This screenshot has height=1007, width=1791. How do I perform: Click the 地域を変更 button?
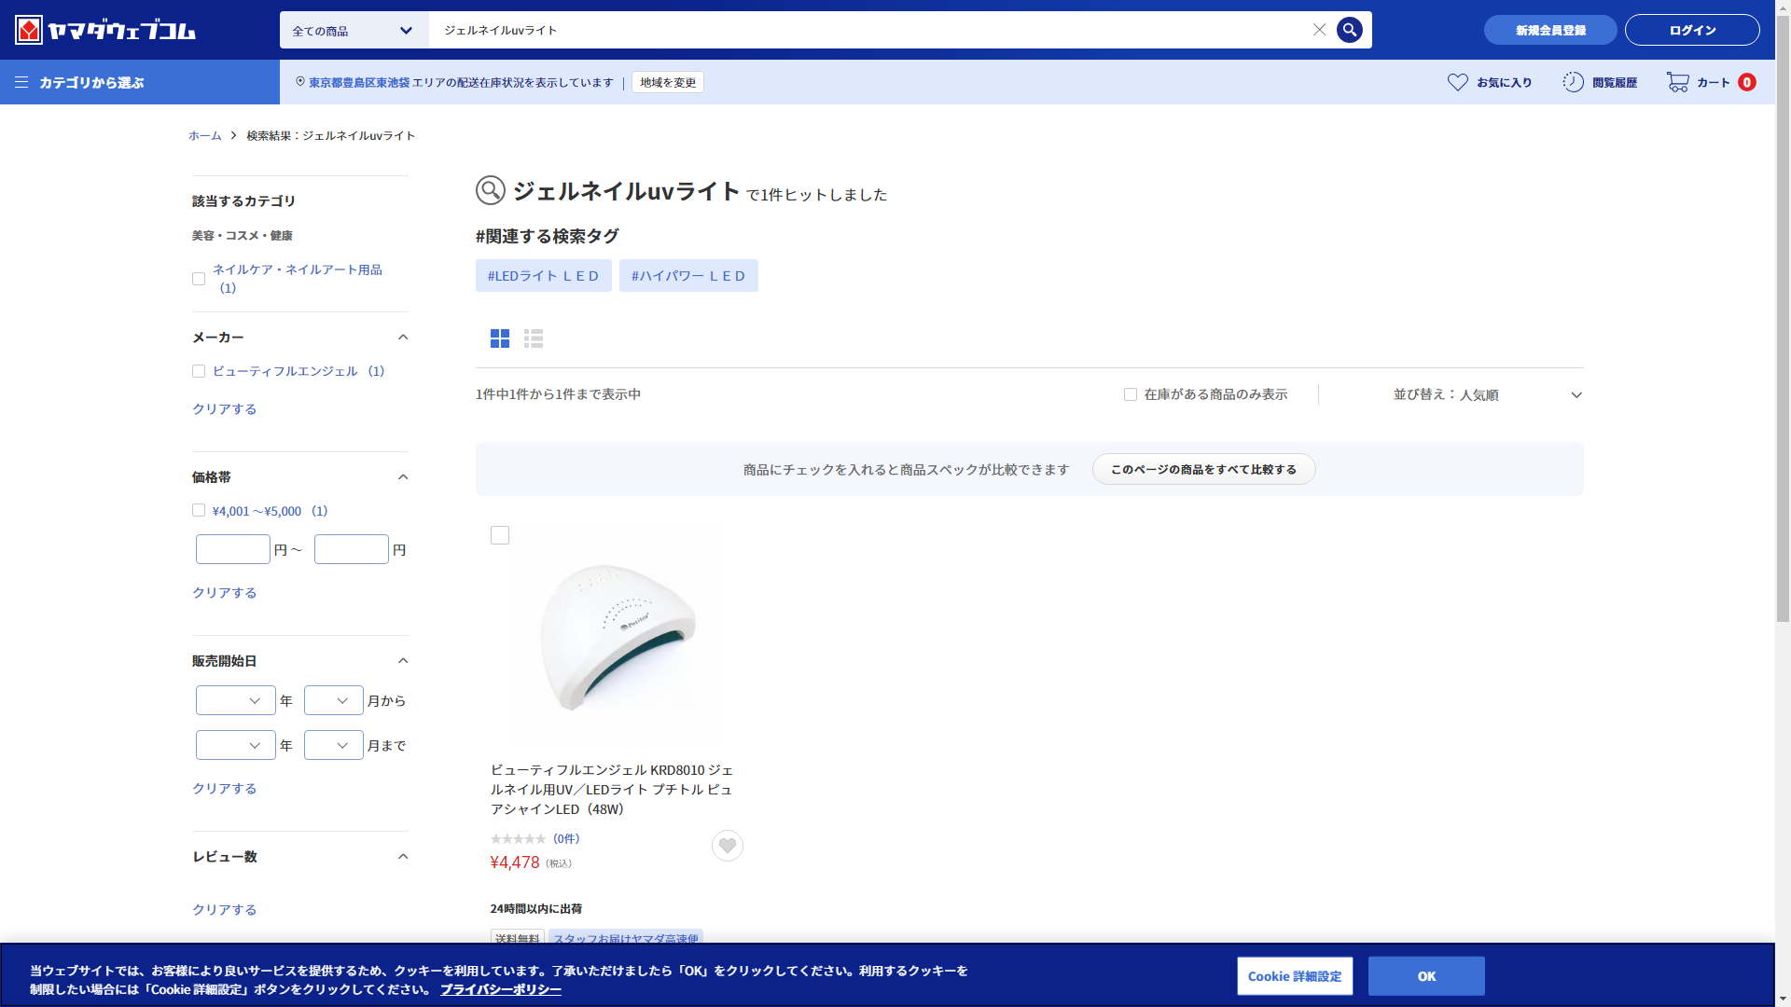(668, 82)
